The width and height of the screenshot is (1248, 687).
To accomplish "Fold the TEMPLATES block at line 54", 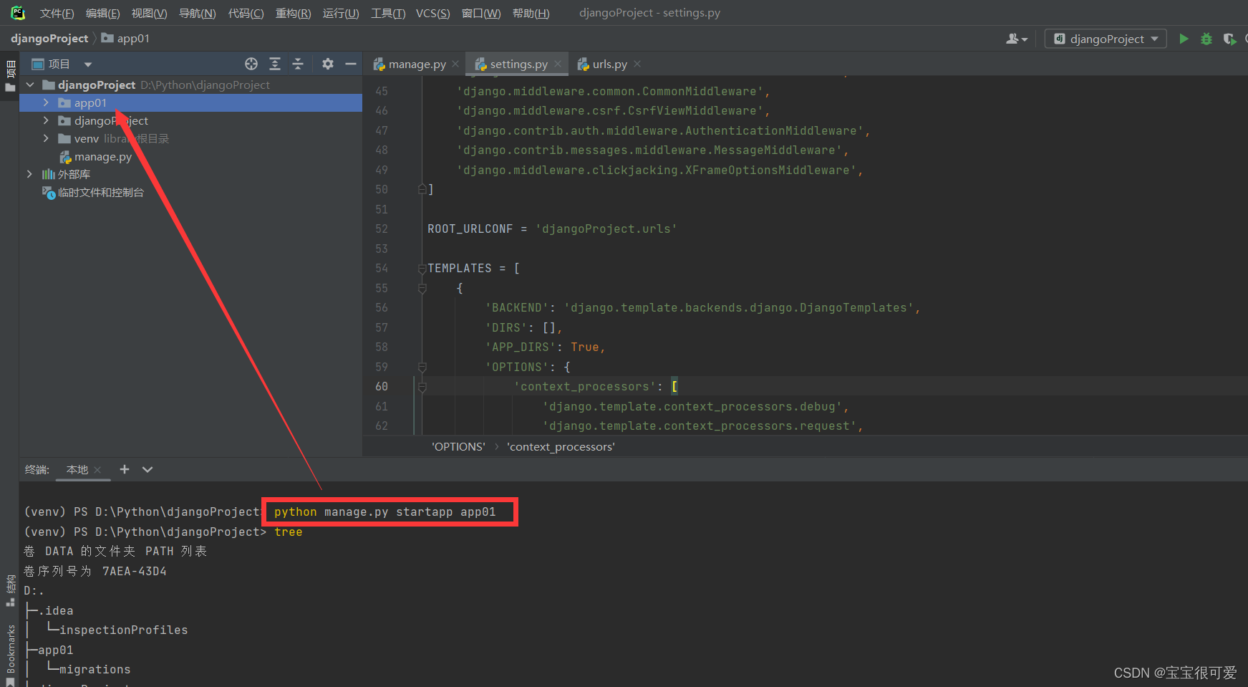I will (422, 269).
